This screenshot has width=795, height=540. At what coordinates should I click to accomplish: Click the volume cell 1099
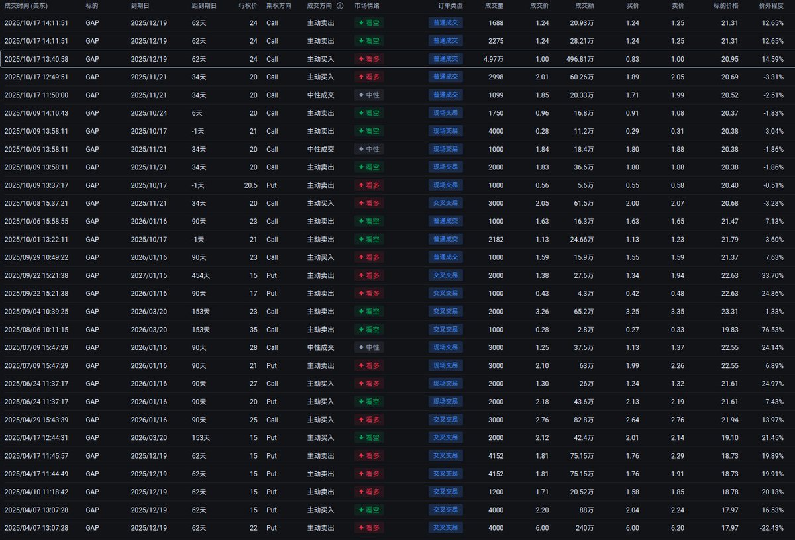coord(496,95)
